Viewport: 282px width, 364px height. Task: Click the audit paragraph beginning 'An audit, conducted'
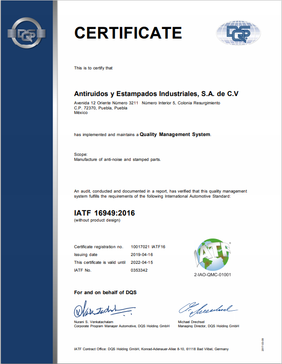point(160,193)
